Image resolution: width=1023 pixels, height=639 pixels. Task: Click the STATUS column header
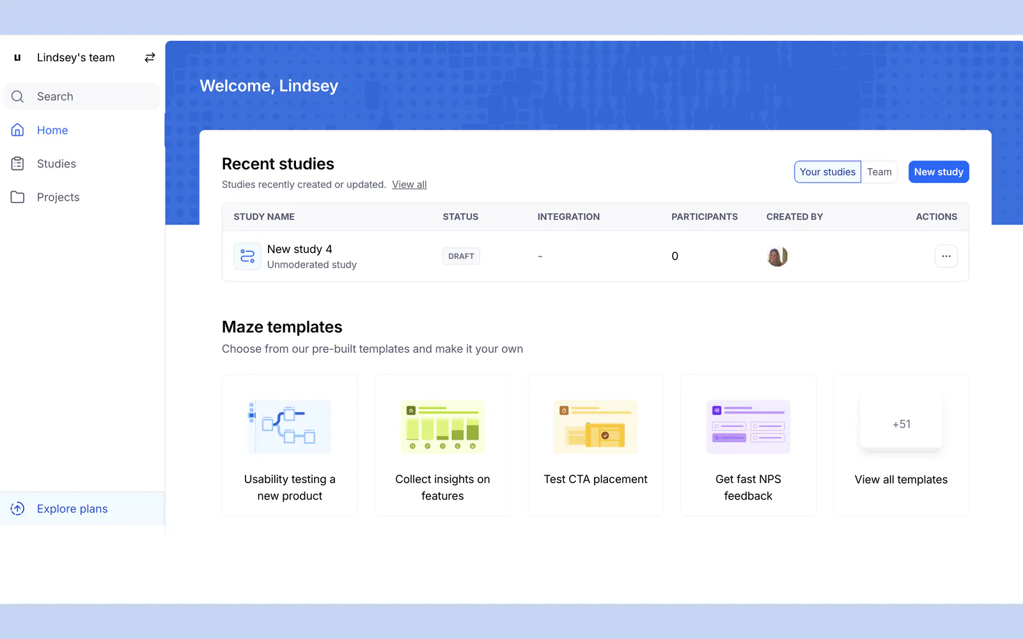coord(460,217)
